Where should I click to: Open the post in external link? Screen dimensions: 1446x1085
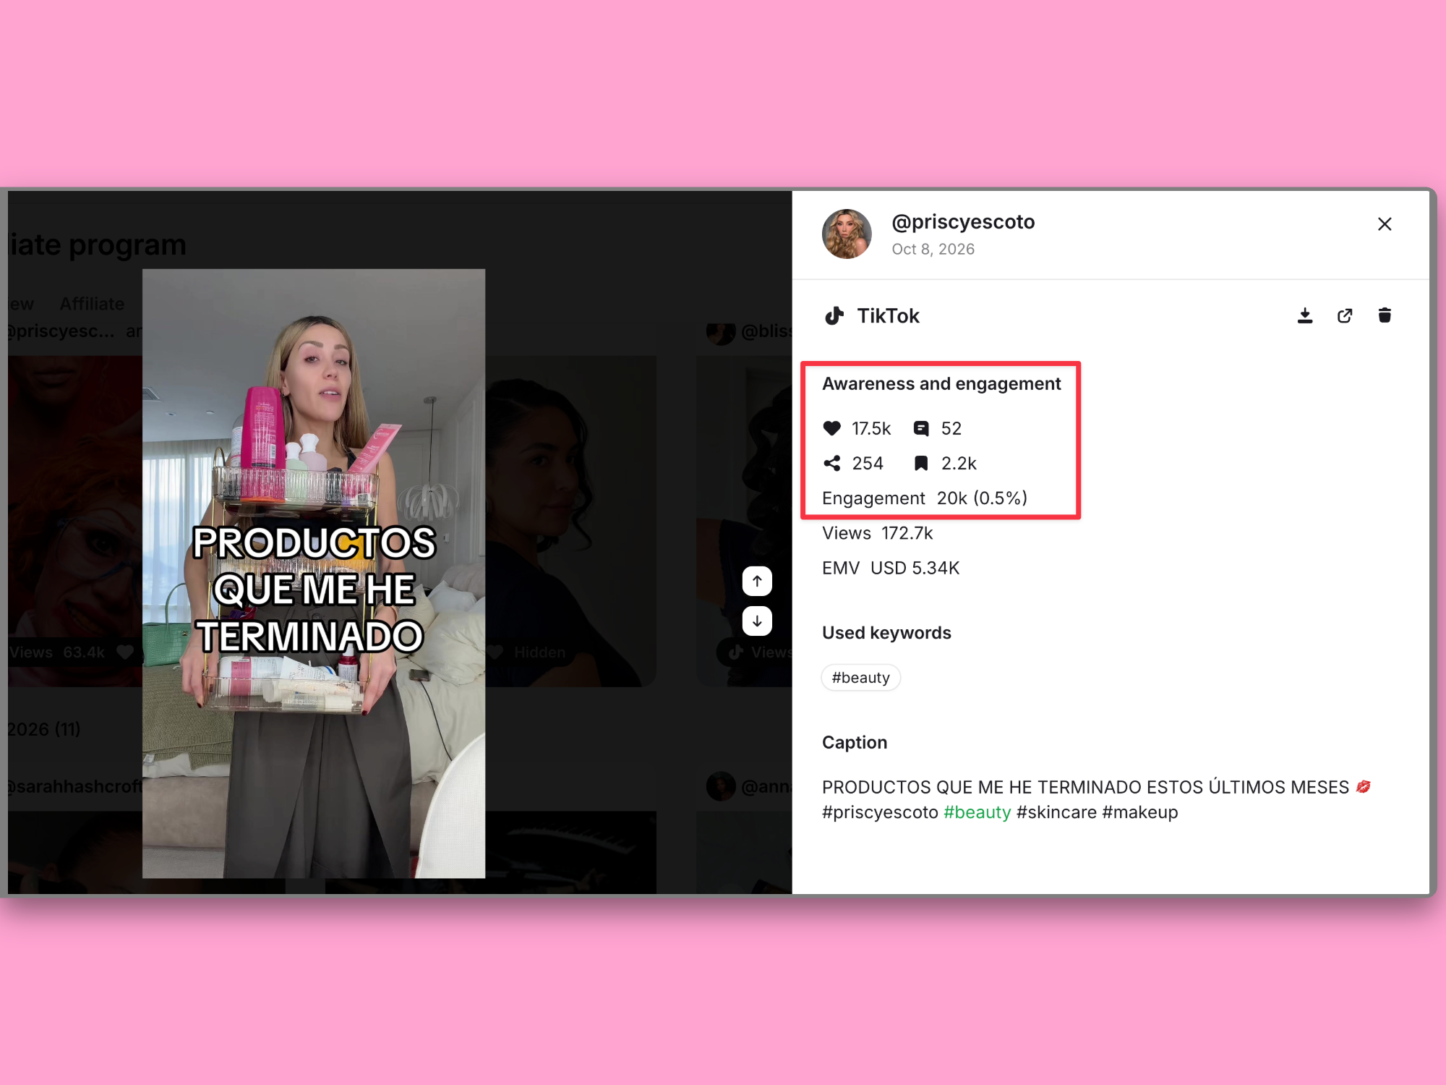pyautogui.click(x=1345, y=315)
